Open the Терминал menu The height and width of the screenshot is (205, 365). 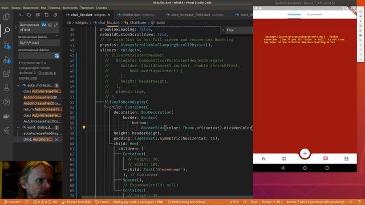tap(87, 7)
